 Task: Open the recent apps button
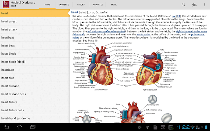(x=33, y=127)
